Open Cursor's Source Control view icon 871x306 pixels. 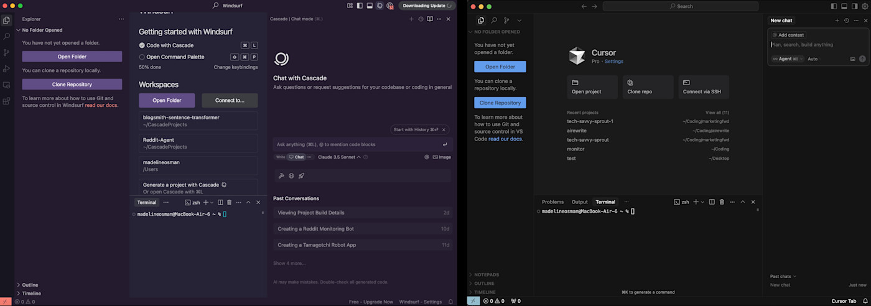(x=506, y=21)
